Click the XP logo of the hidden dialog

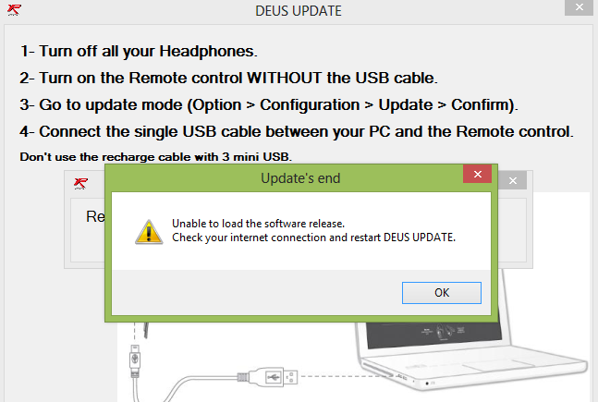click(x=81, y=183)
